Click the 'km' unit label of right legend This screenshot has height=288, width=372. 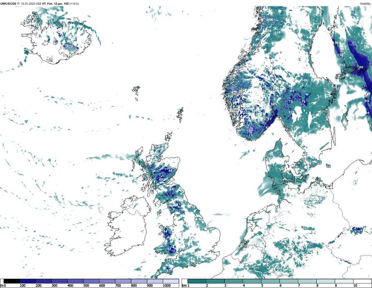[184, 286]
